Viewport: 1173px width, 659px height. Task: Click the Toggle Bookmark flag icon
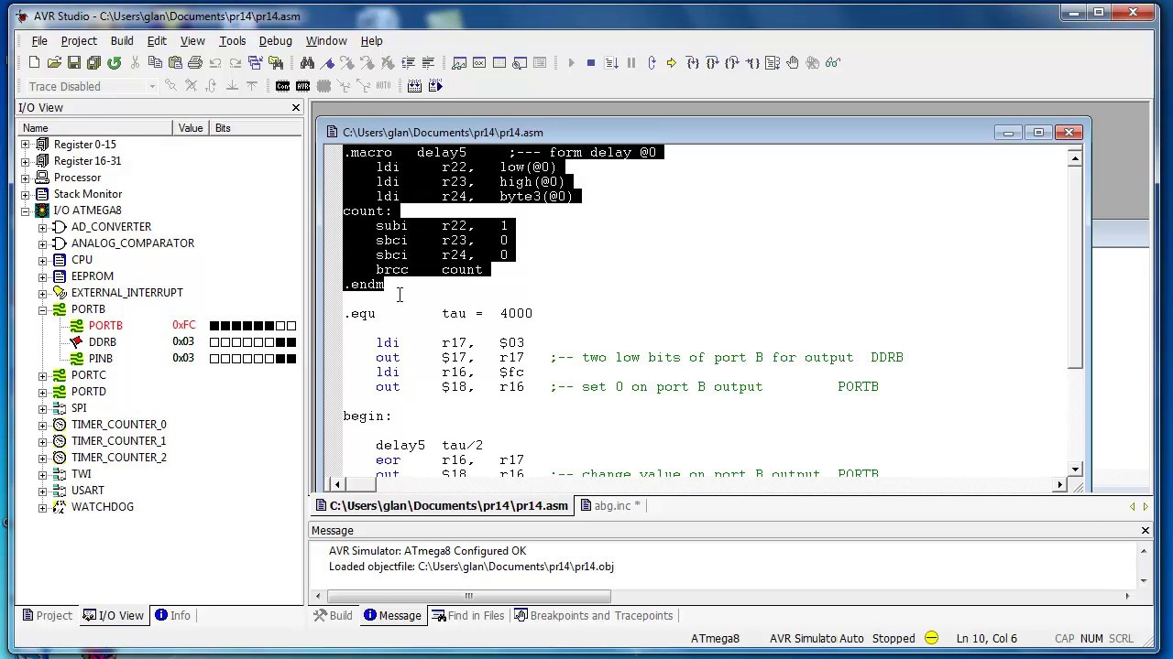click(x=327, y=62)
